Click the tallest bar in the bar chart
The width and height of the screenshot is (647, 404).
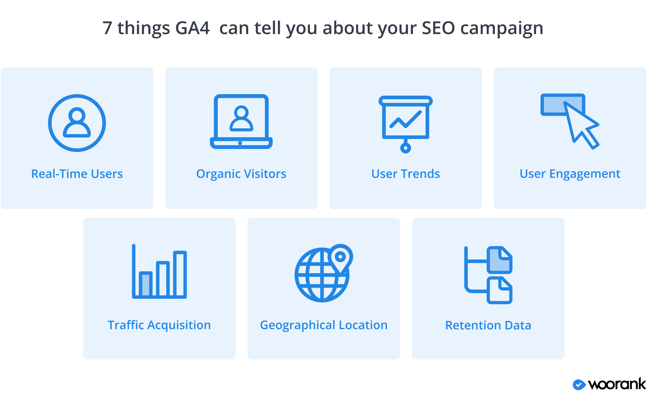[180, 274]
